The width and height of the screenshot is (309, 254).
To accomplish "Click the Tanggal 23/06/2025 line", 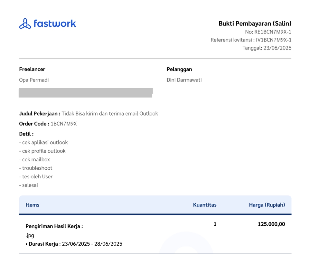I will (x=267, y=48).
